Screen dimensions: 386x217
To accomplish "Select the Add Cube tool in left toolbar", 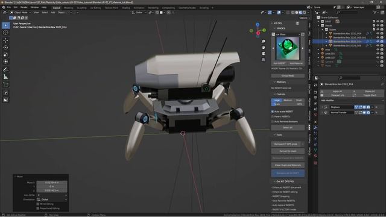I will [5, 84].
